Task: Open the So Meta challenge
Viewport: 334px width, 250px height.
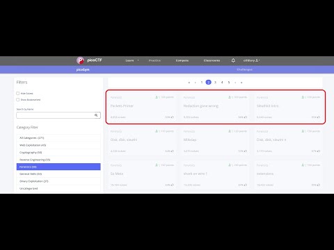Action: (117, 174)
